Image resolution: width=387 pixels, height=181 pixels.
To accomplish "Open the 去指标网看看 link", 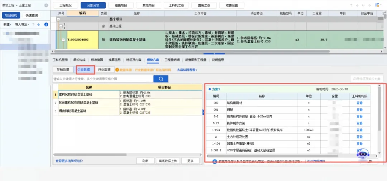I will (x=187, y=70).
